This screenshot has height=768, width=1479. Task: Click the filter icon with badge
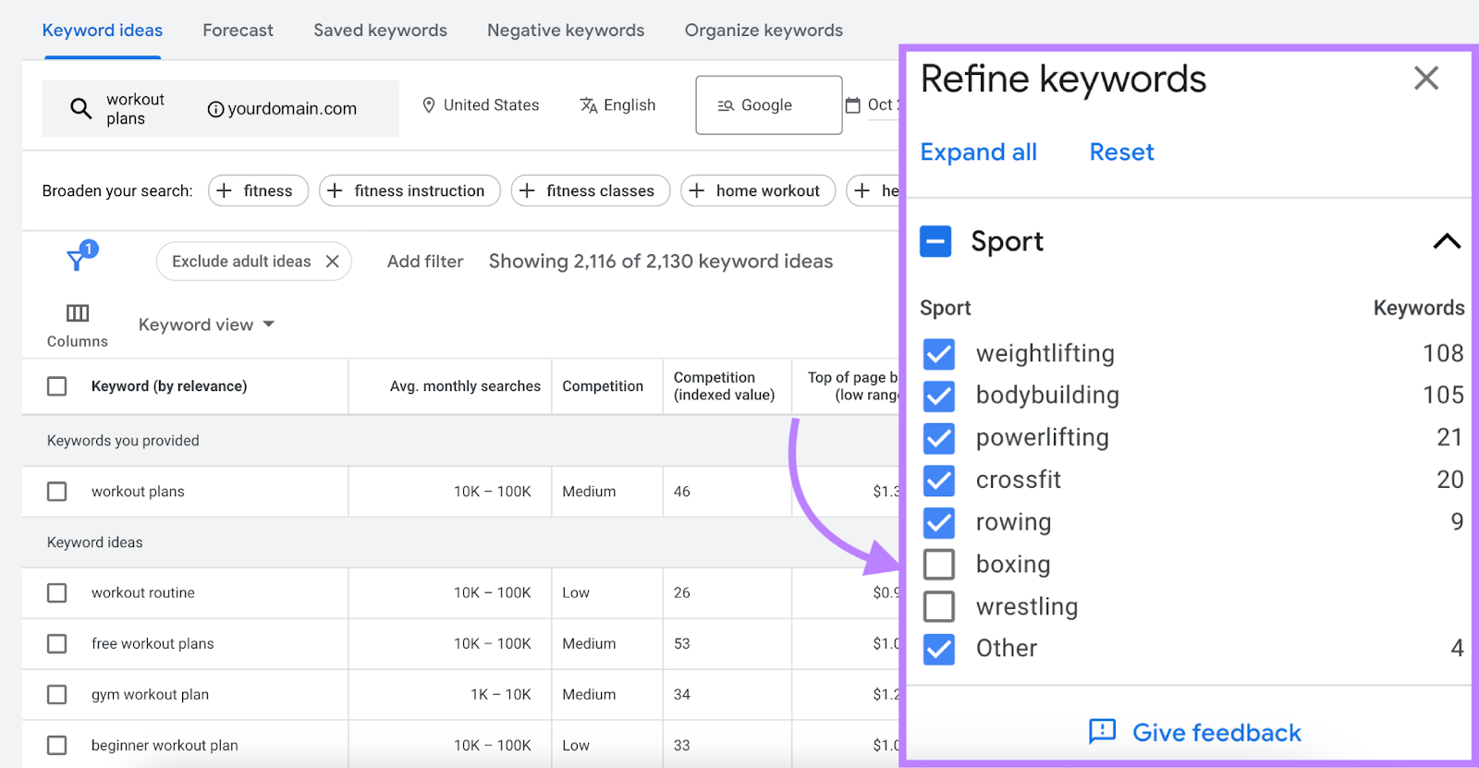click(x=78, y=260)
